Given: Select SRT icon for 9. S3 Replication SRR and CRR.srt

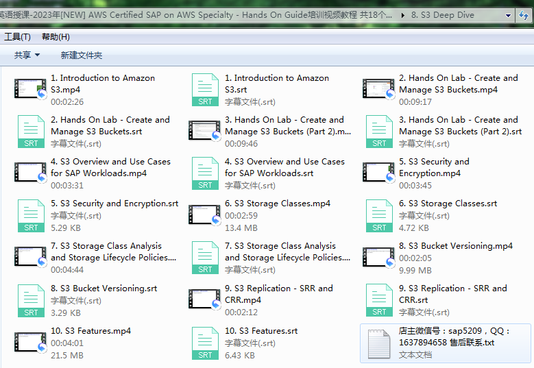Looking at the screenshot, I should pyautogui.click(x=379, y=300).
